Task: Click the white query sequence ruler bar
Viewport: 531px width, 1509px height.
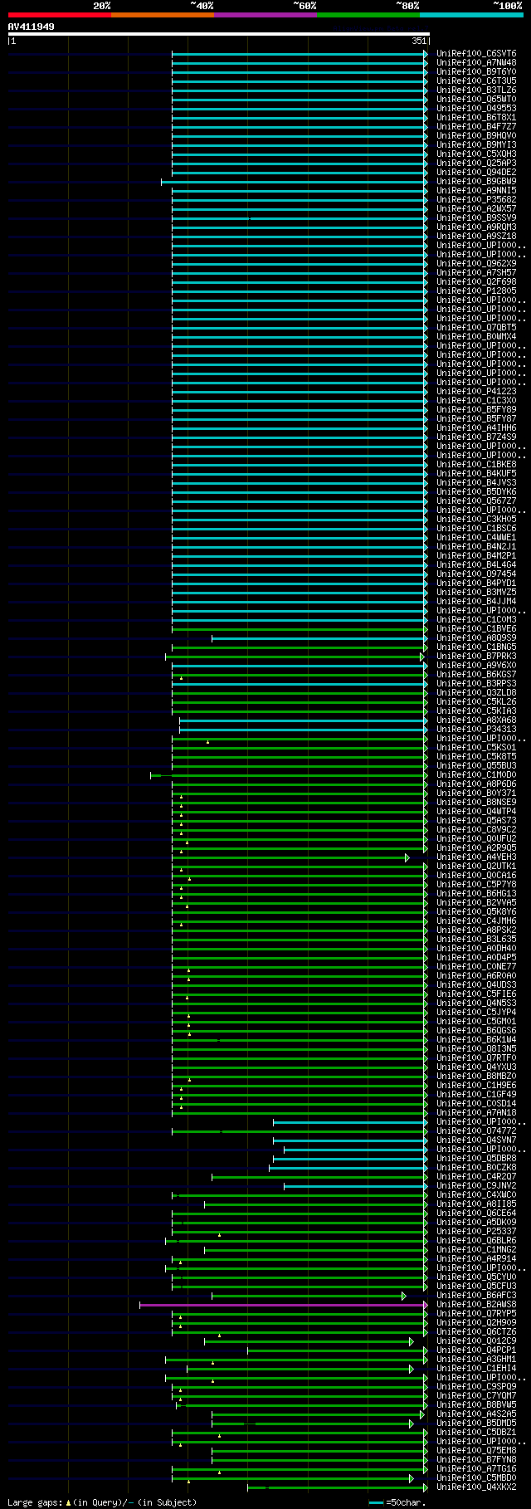Action: [218, 34]
